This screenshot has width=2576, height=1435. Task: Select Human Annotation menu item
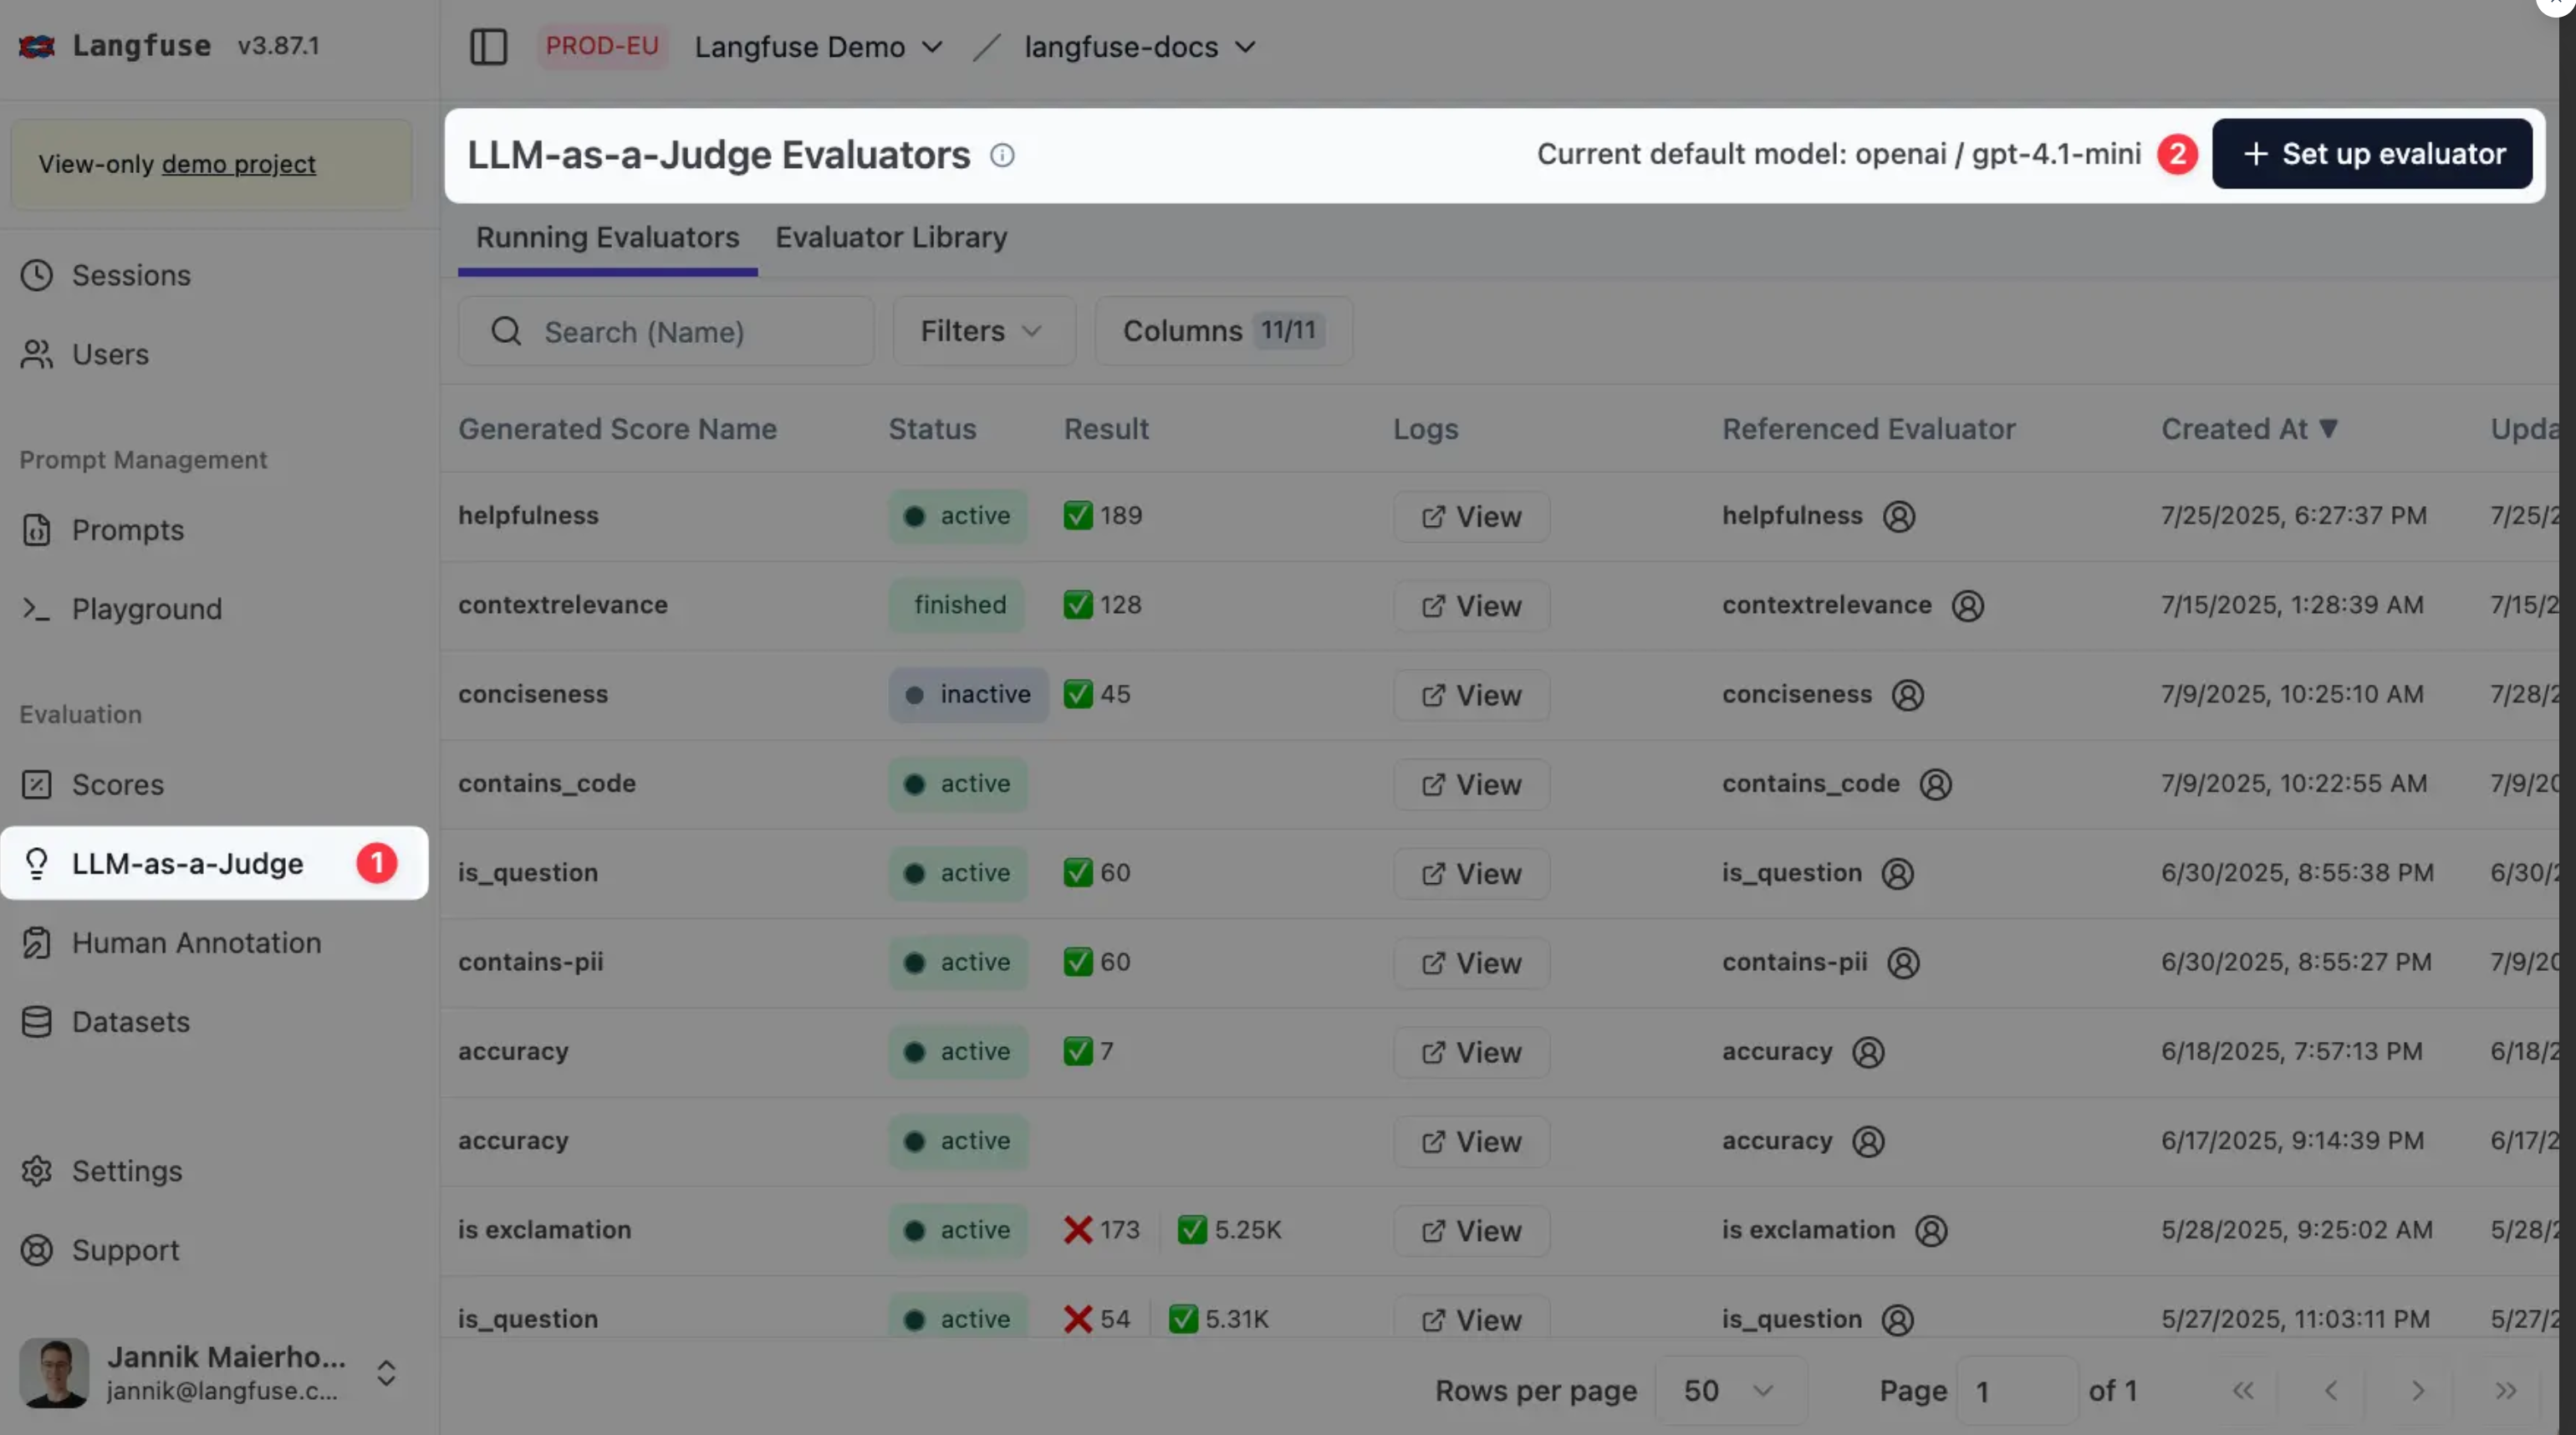pyautogui.click(x=196, y=943)
